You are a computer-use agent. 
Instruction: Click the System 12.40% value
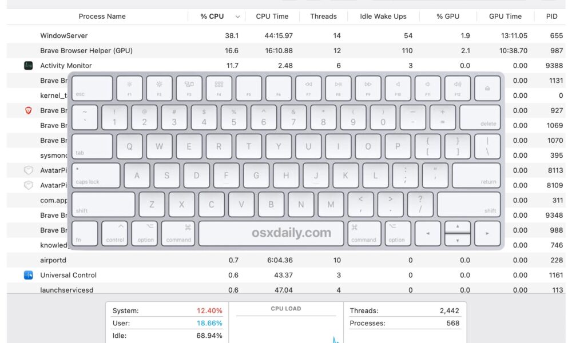coord(209,310)
